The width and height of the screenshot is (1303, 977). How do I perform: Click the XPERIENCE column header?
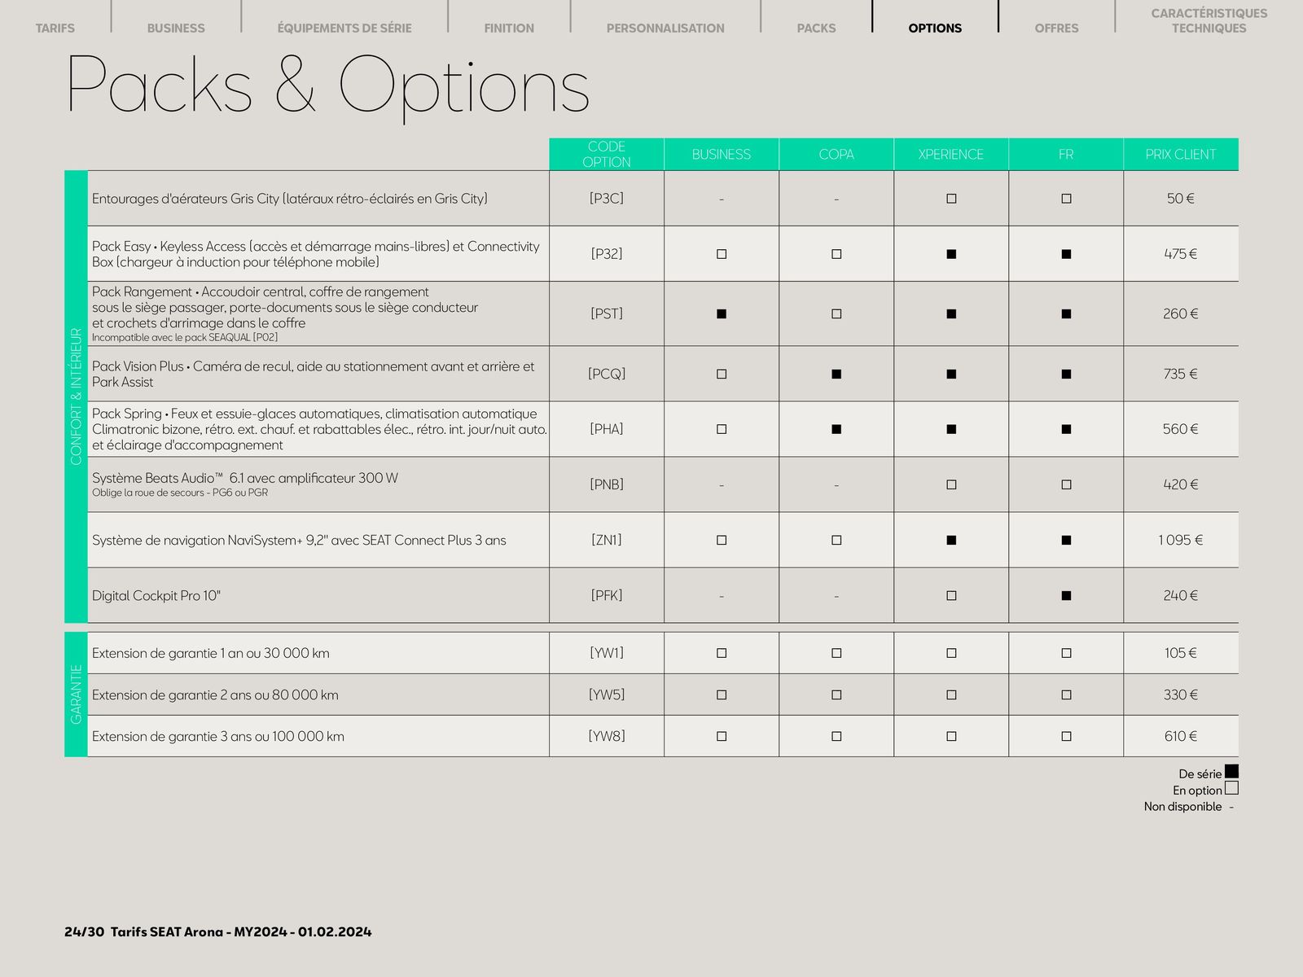[951, 154]
